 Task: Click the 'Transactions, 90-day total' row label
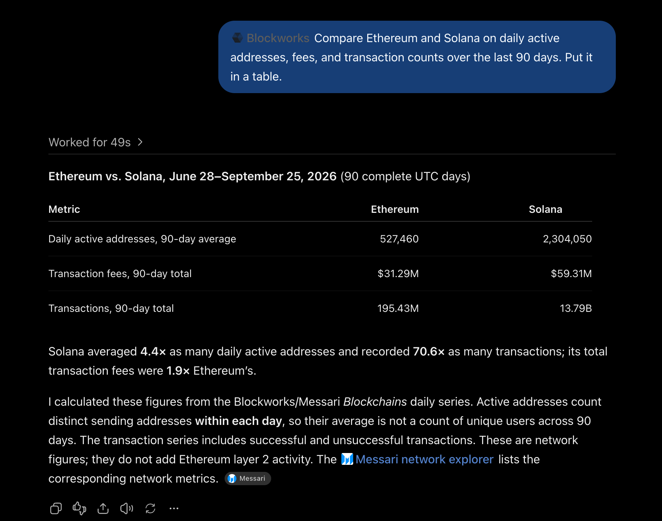pos(111,308)
